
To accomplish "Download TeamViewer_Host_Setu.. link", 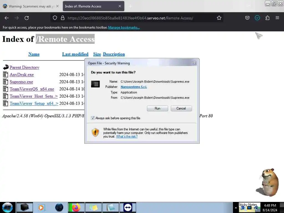I will point(34,96).
